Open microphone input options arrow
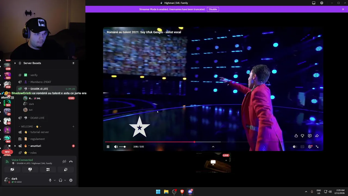This screenshot has height=196, width=348. [x=55, y=180]
